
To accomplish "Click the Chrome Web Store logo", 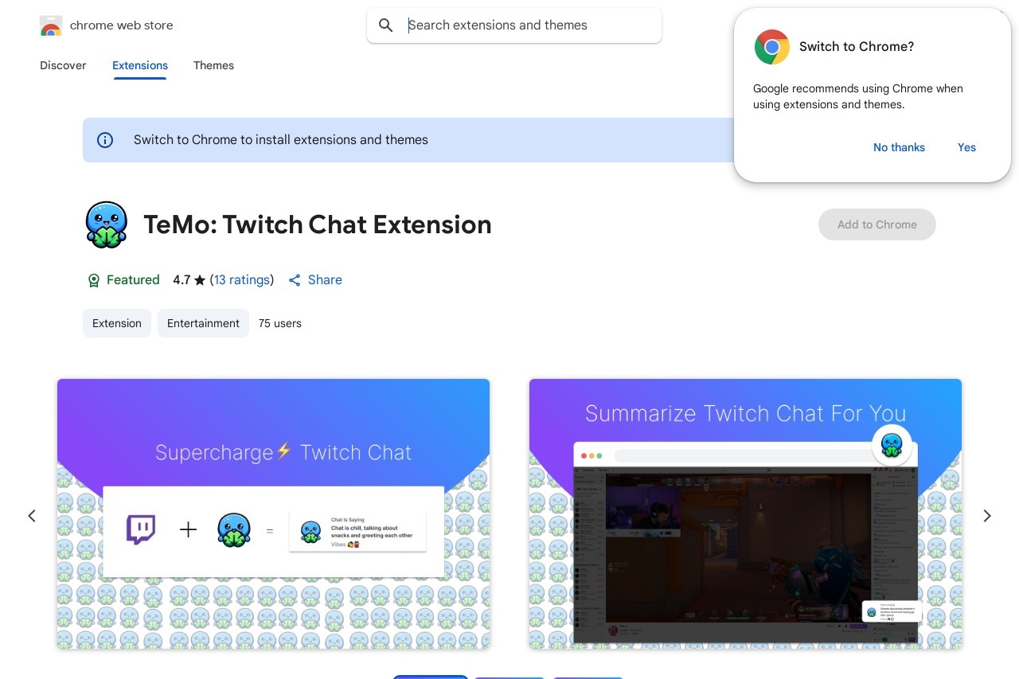I will coord(51,25).
